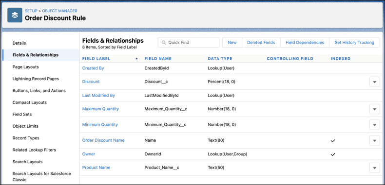Open the Owner field link
This screenshot has height=185, width=385.
coord(89,154)
